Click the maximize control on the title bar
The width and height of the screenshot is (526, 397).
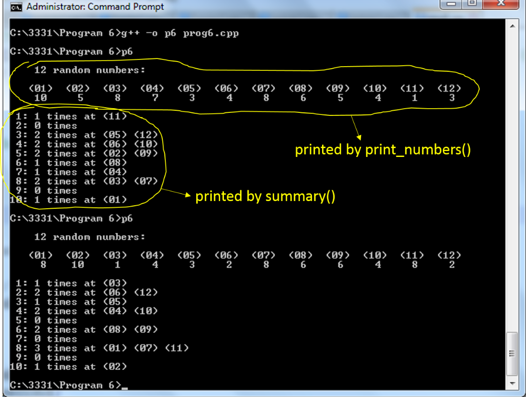471,5
